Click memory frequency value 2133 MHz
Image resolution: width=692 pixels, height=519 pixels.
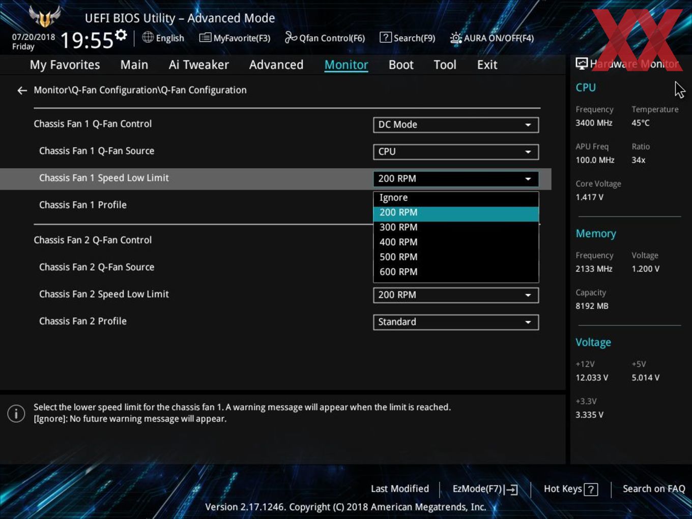[x=594, y=269]
